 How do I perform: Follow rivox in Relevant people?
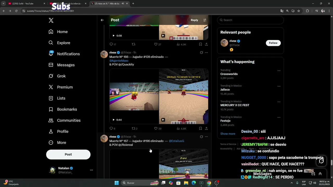coord(273,43)
